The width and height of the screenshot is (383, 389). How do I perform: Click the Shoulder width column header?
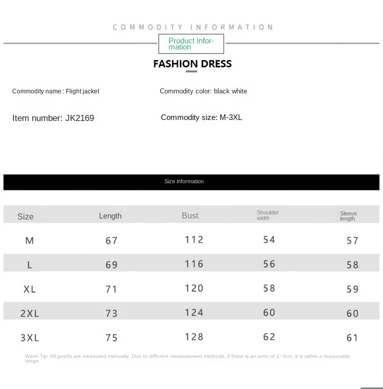pos(268,215)
